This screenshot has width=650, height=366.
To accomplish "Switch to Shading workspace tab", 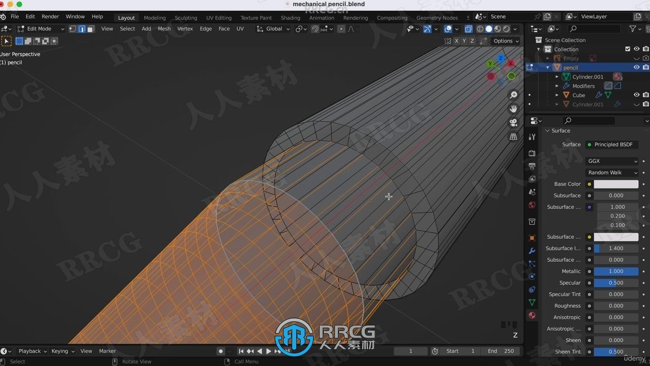I will click(290, 18).
